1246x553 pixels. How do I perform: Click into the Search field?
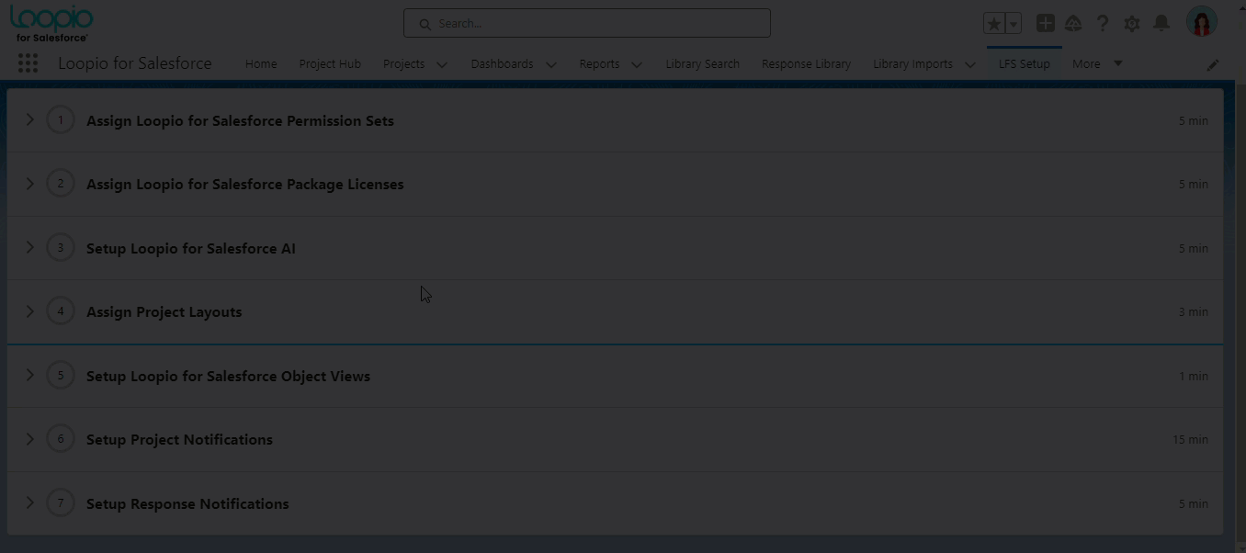click(587, 23)
